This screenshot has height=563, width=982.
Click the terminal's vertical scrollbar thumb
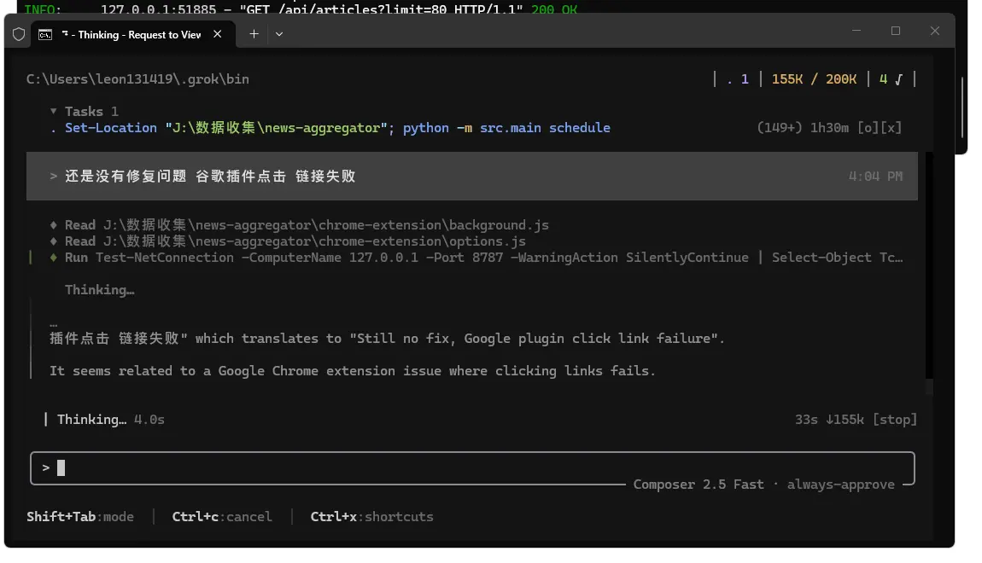pyautogui.click(x=962, y=107)
